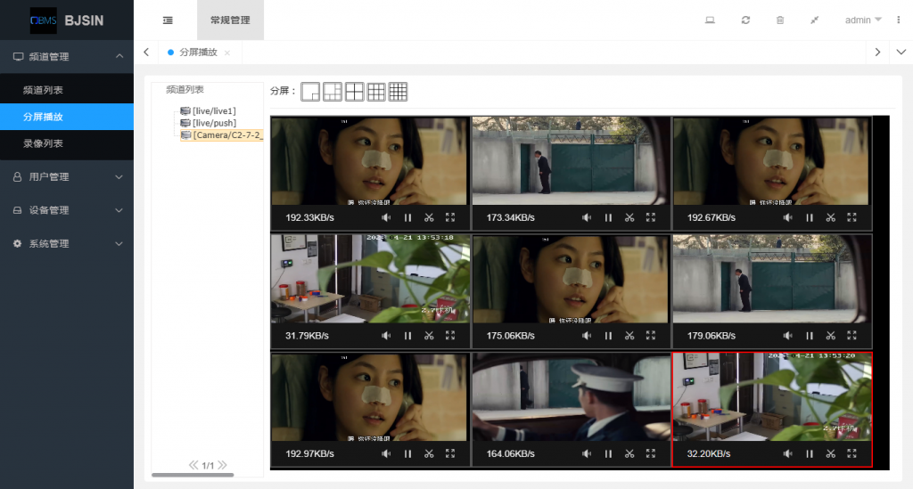Screen dimensions: 913x489
Task: Expand the 用户管理 sidebar section
Action: (x=67, y=176)
